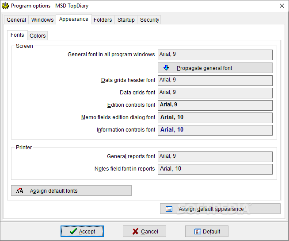This screenshot has height=241, width=289.
Task: Click the General reports font field
Action: (215, 157)
